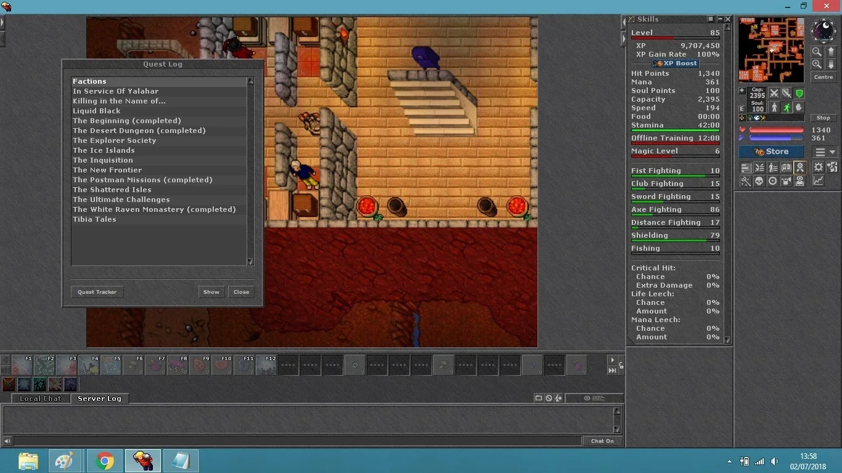Click the Level experience progress bar
The width and height of the screenshot is (842, 473).
(x=676, y=38)
